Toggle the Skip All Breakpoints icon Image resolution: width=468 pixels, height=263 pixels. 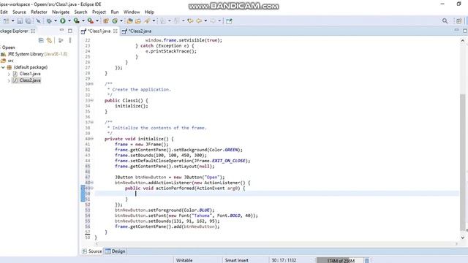(38, 21)
